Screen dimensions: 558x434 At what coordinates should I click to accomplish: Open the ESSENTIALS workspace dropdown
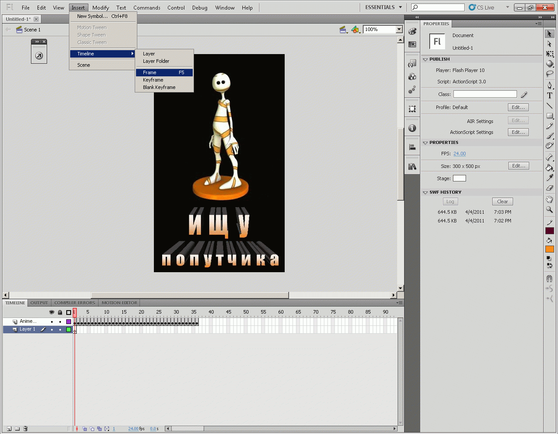[384, 7]
